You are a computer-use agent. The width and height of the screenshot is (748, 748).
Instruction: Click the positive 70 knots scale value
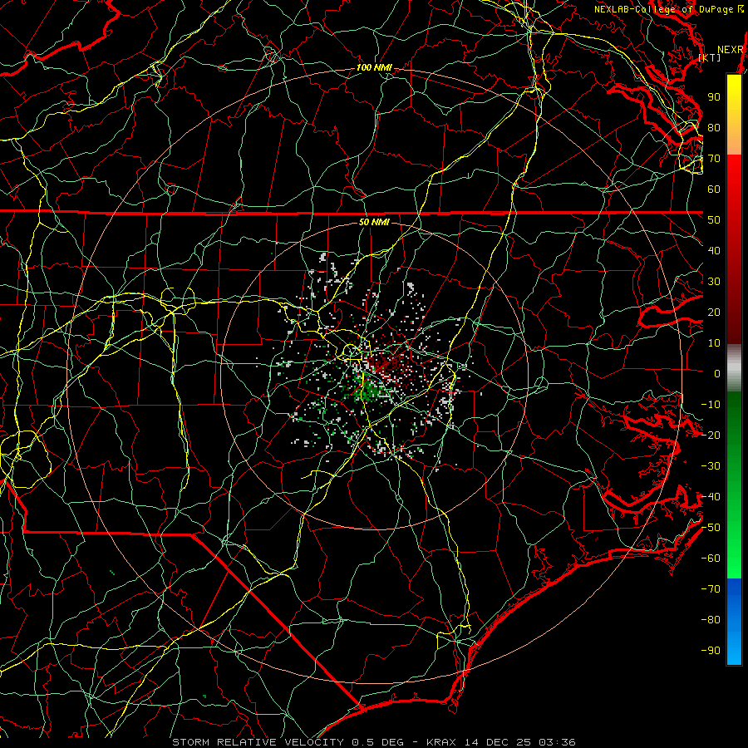click(x=714, y=159)
